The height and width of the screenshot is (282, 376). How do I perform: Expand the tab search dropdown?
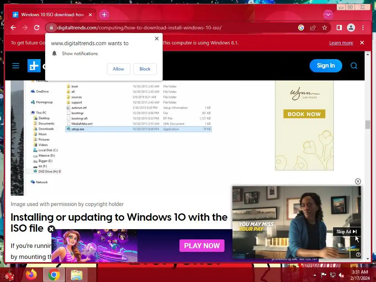point(328,15)
